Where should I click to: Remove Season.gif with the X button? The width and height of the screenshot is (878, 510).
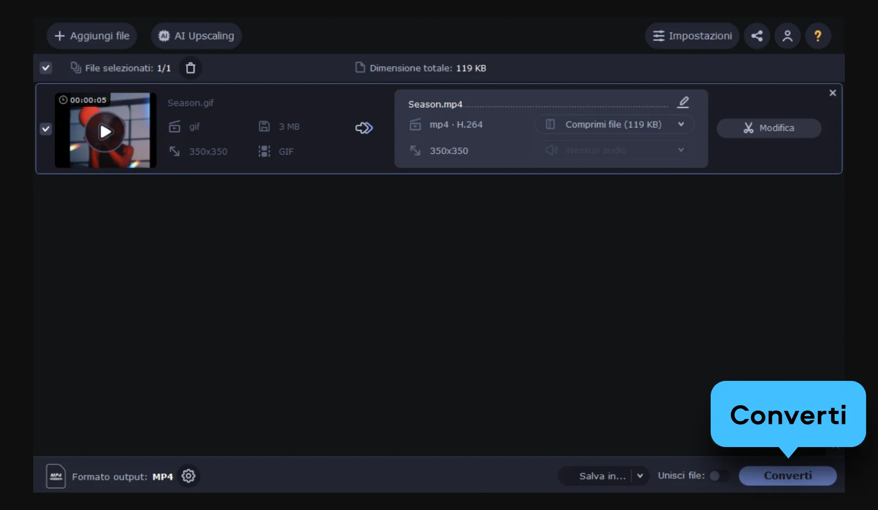pyautogui.click(x=832, y=93)
